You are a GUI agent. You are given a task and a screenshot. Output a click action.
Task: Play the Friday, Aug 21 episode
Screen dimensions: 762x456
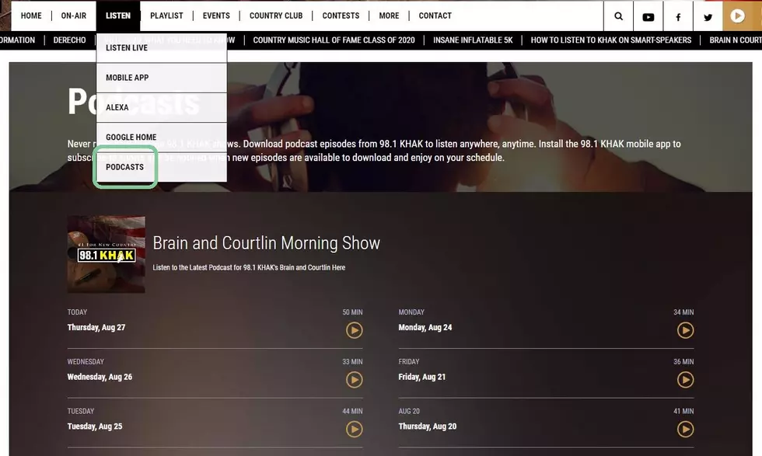685,380
